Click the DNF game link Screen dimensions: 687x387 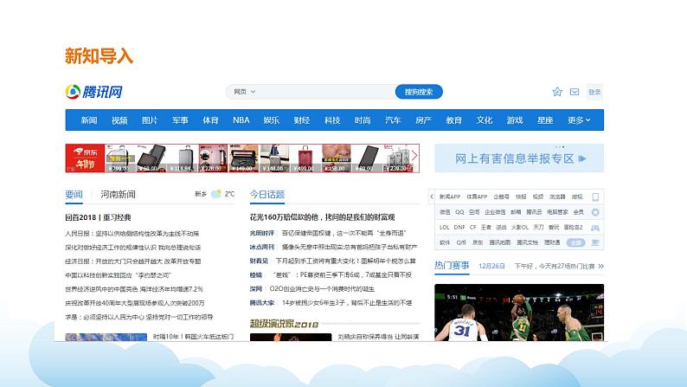[459, 228]
